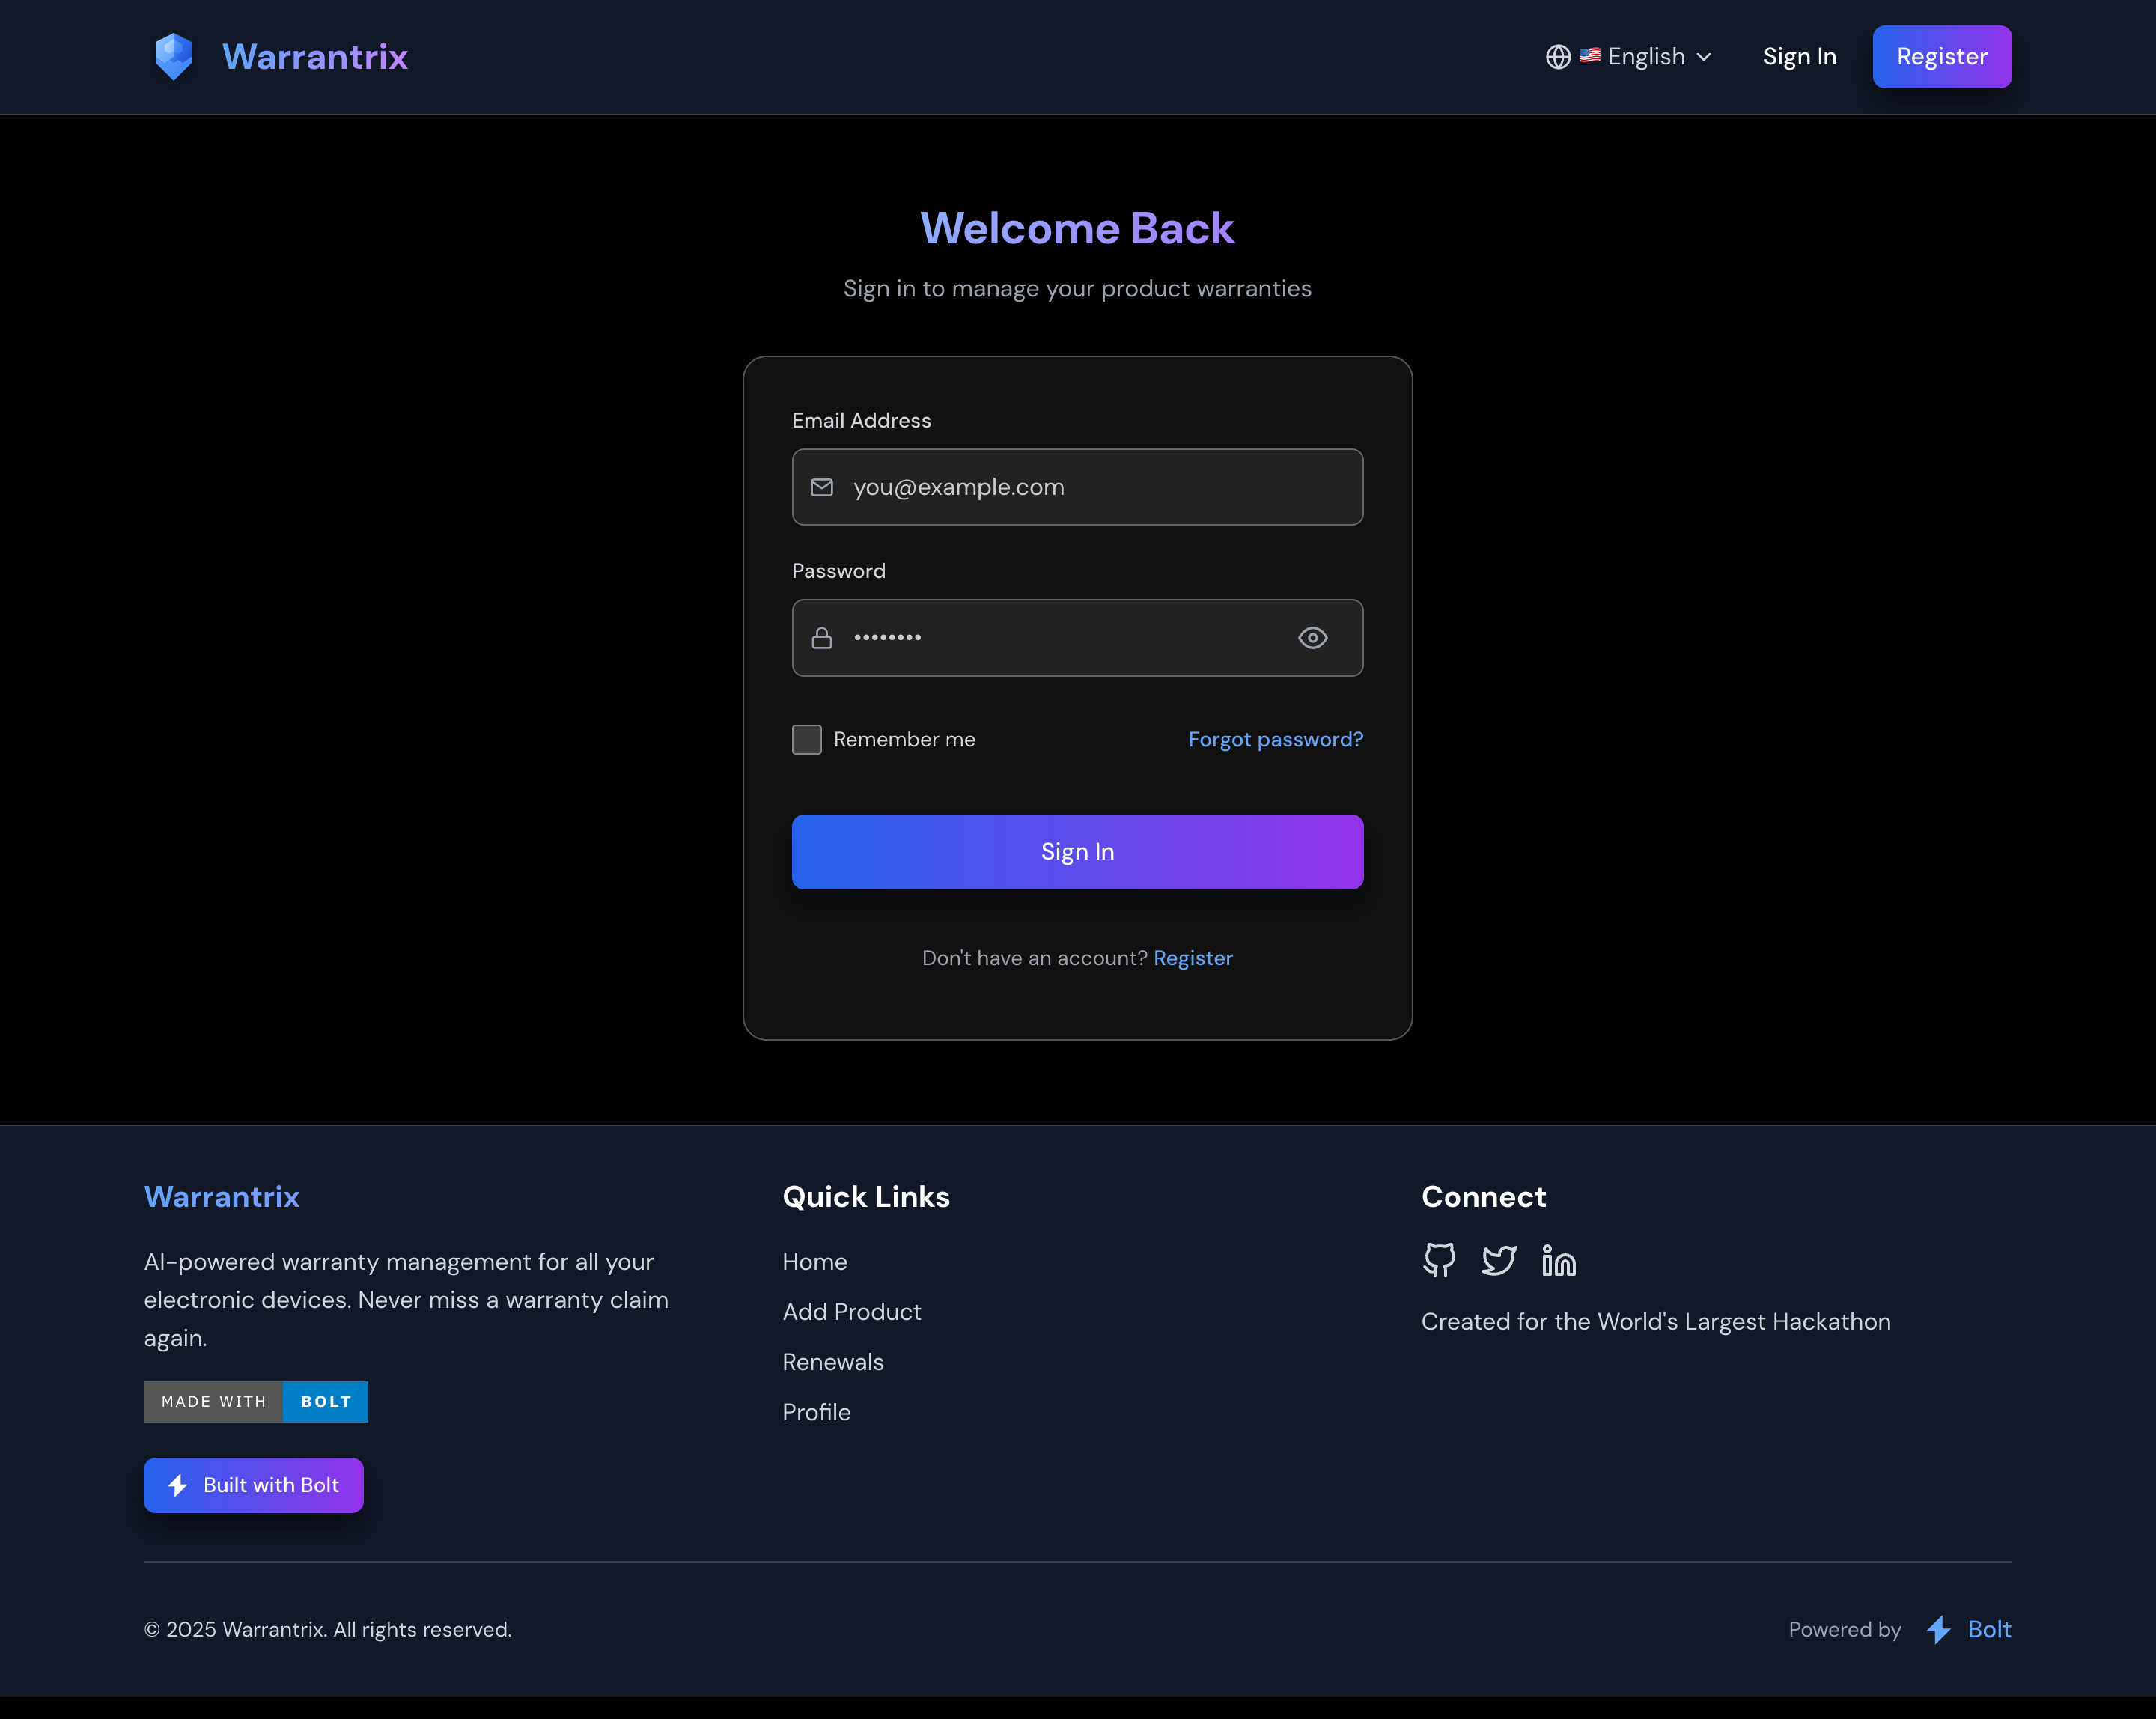Open the English language dropdown
This screenshot has width=2156, height=1719.
point(1645,57)
